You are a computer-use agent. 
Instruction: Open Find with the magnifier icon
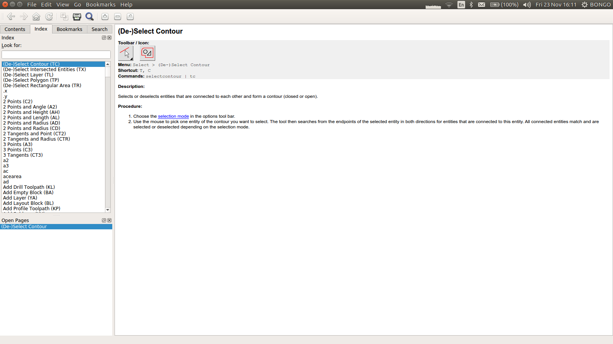90,16
